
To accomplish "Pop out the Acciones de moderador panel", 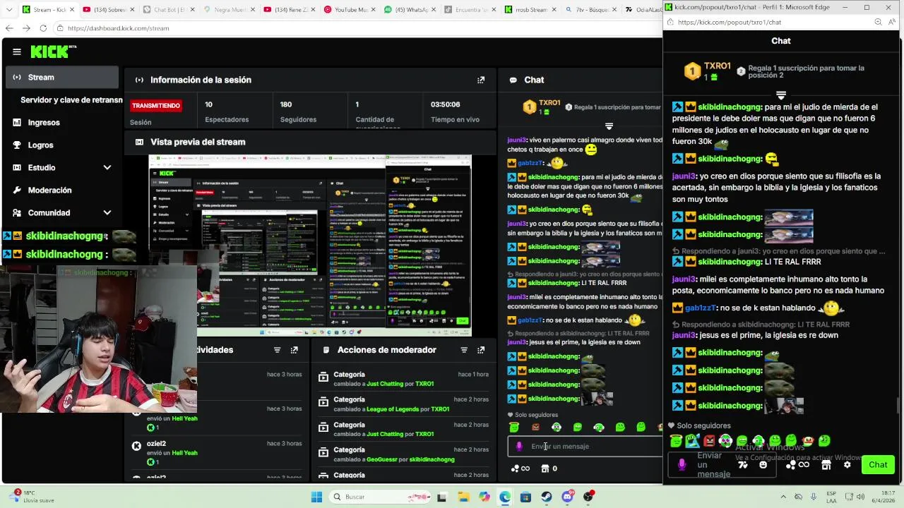I will click(481, 350).
